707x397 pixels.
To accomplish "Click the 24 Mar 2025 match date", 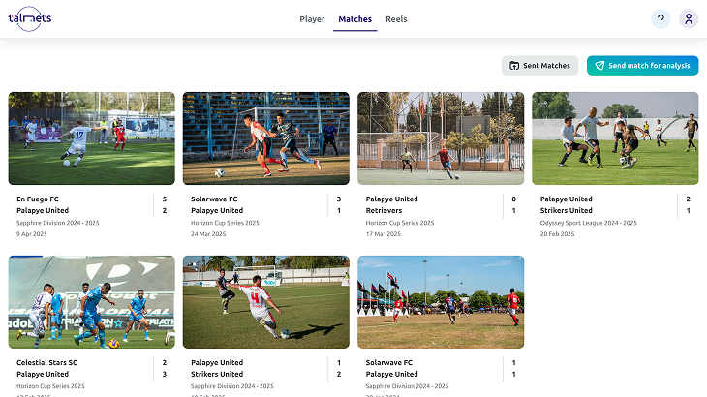I will point(208,234).
